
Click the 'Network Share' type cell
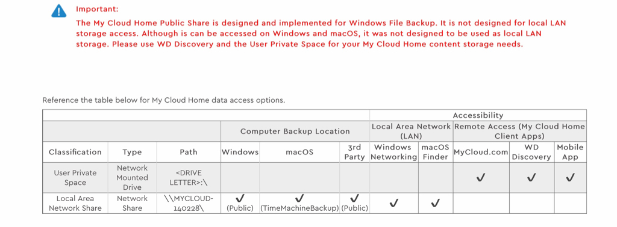132,203
